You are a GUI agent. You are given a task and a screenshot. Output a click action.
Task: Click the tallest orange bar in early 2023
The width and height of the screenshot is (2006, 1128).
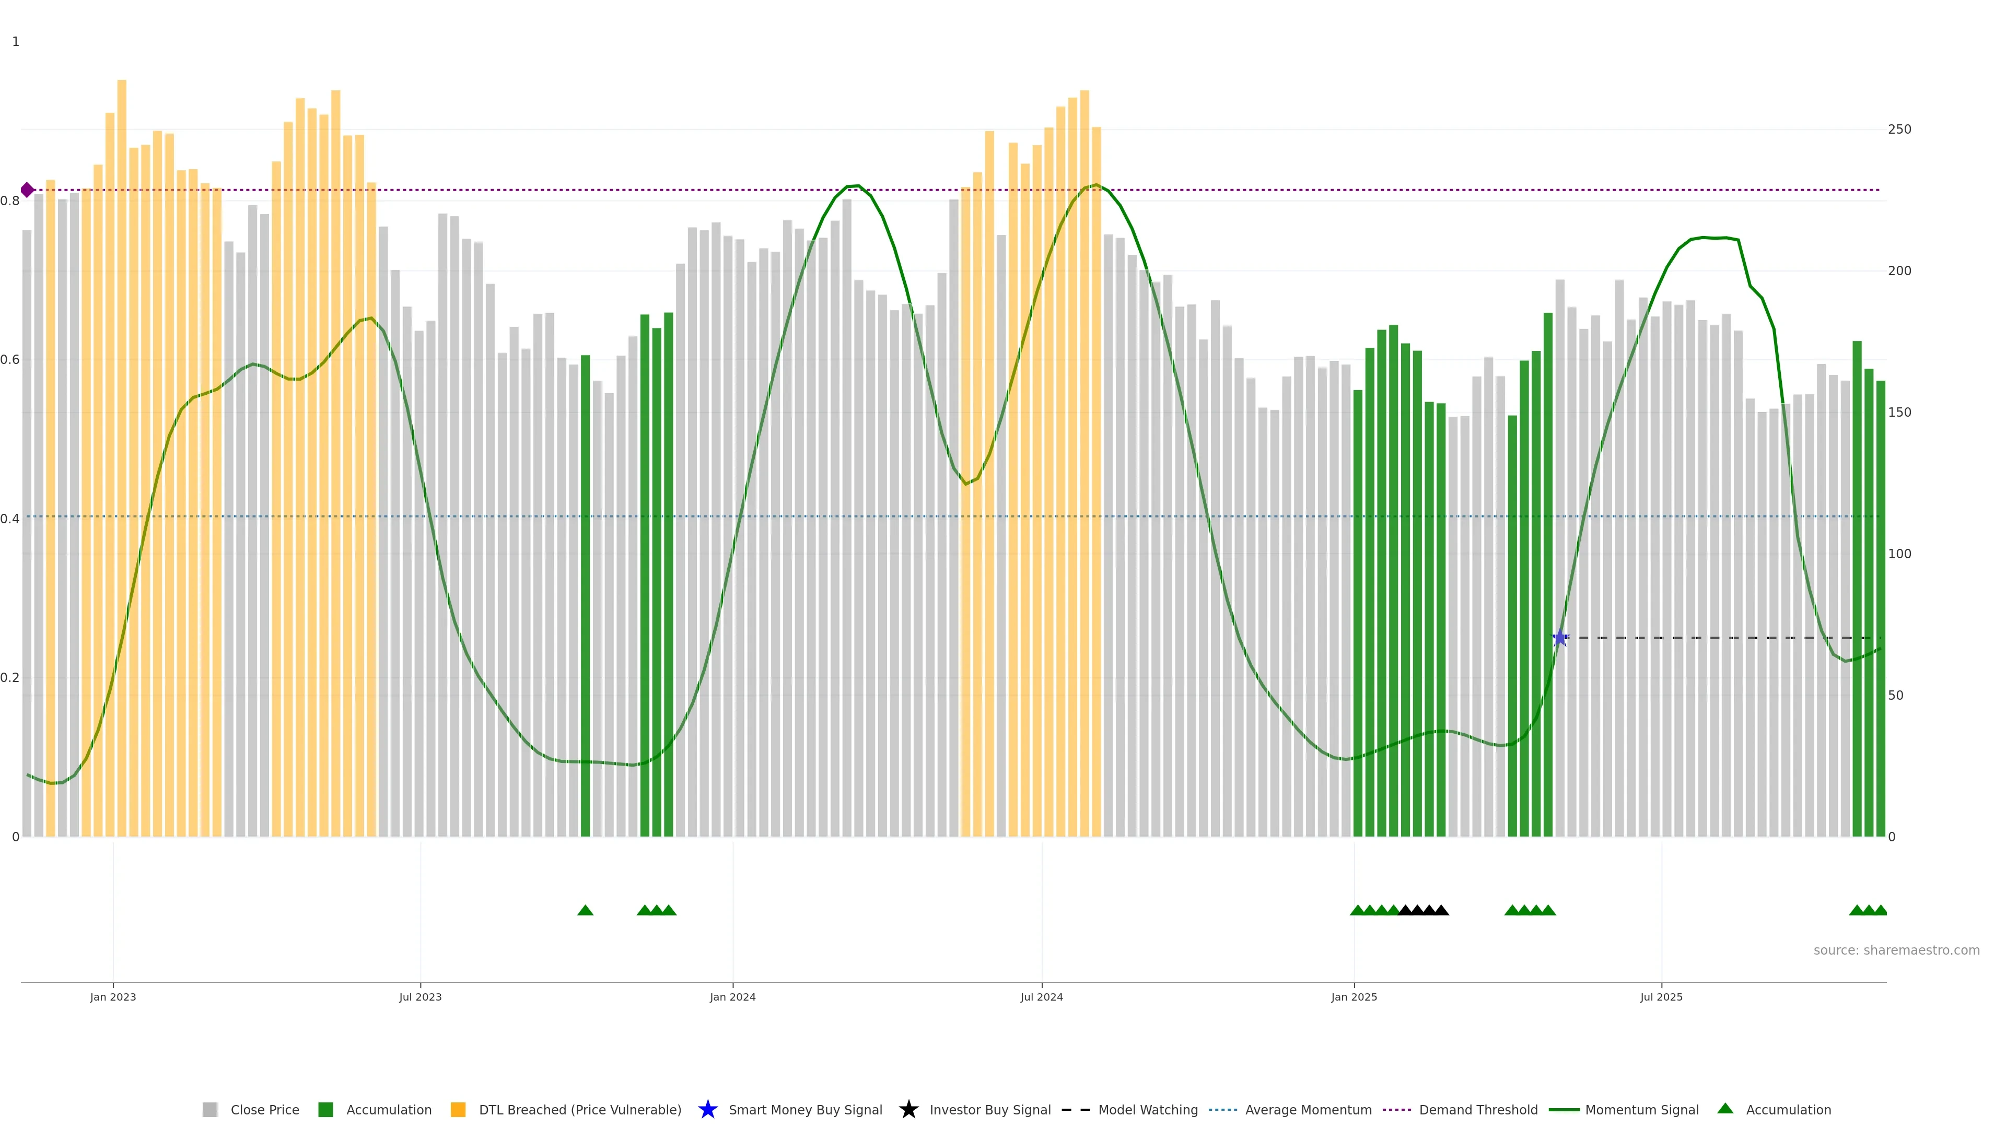122,389
